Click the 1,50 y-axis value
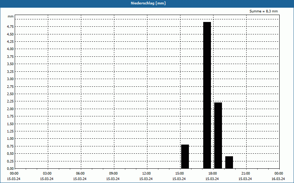 [x=10, y=124]
